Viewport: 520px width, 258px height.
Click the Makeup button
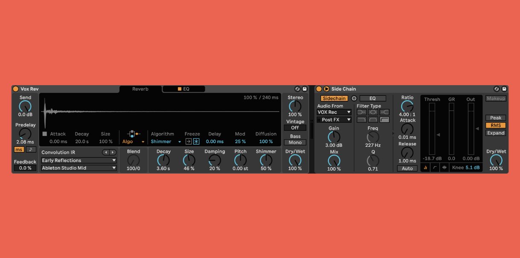coord(496,98)
